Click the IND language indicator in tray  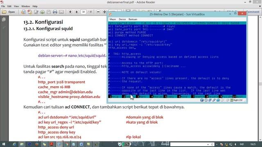tap(242, 144)
